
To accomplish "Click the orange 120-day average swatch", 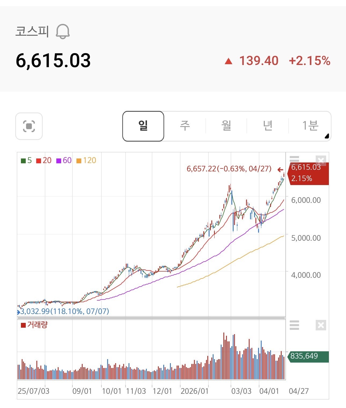I will (x=79, y=161).
